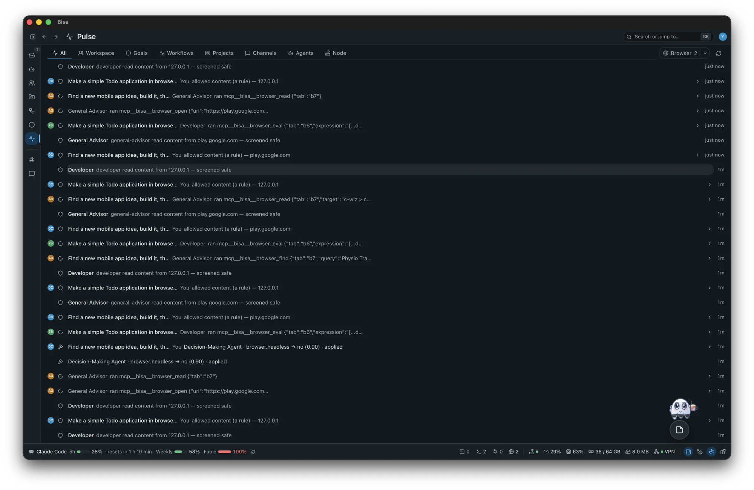Open the Workflows icon in the sidebar
The width and height of the screenshot is (754, 490).
(x=32, y=111)
